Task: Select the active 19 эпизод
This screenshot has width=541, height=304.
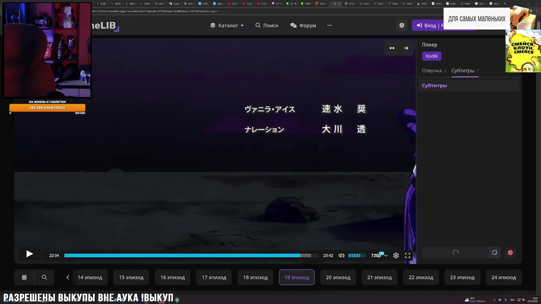Action: (x=297, y=277)
